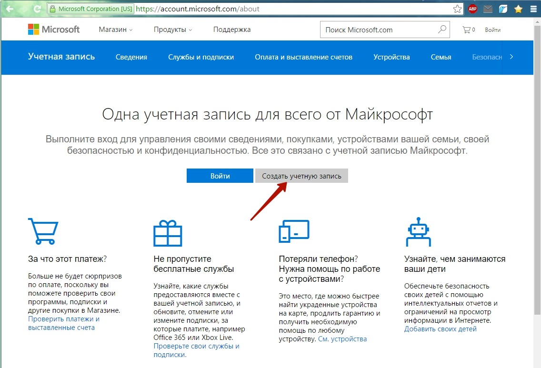Click Создать учетную запись button
Screen dimensions: 541x368
click(301, 176)
